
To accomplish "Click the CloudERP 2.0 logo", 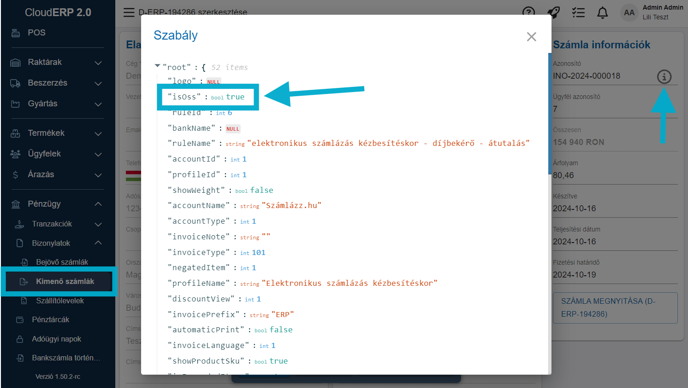I will [x=58, y=12].
